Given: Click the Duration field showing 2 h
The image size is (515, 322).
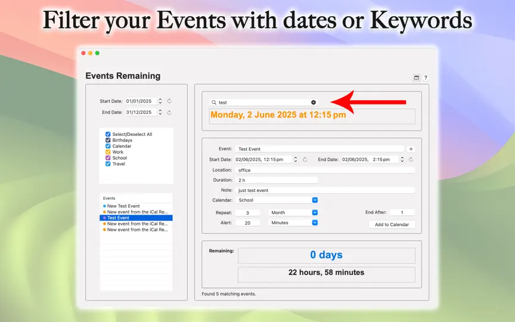Looking at the screenshot, I should (277, 180).
